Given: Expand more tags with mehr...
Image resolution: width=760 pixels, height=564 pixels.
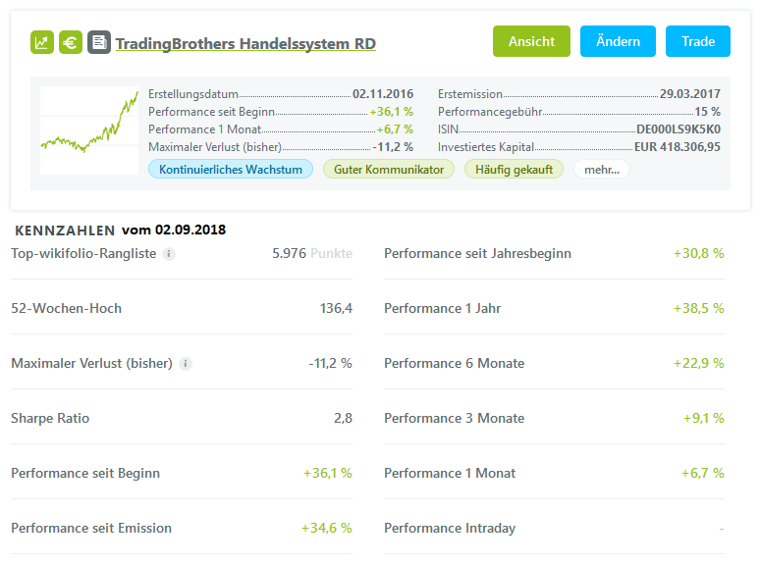Looking at the screenshot, I should point(602,170).
